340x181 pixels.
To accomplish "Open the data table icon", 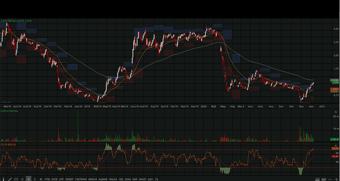I will point(16,179).
